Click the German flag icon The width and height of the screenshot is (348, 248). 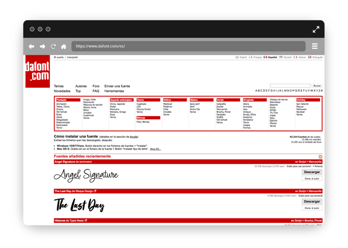tap(281, 57)
